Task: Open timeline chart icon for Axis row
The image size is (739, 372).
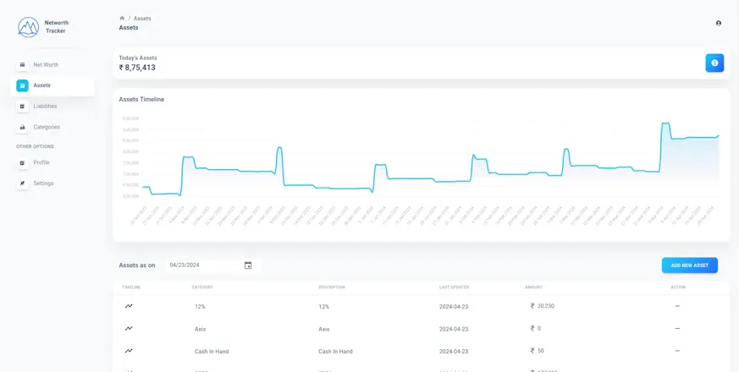Action: click(129, 329)
